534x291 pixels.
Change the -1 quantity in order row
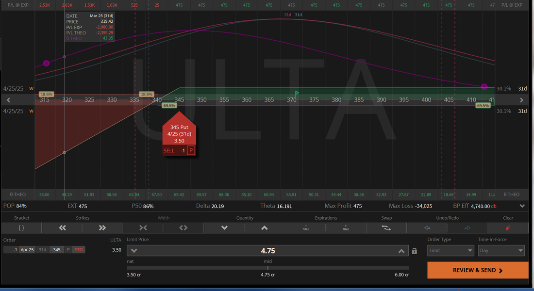pos(11,250)
